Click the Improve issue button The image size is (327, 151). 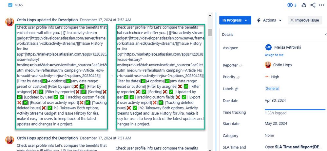(x=305, y=20)
